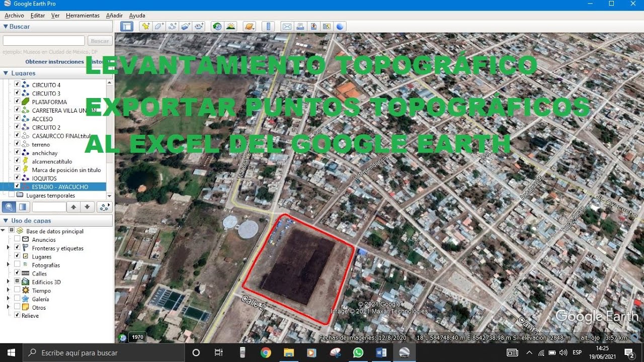Toggle the terreno place checkbox
The width and height of the screenshot is (644, 362).
pyautogui.click(x=17, y=144)
